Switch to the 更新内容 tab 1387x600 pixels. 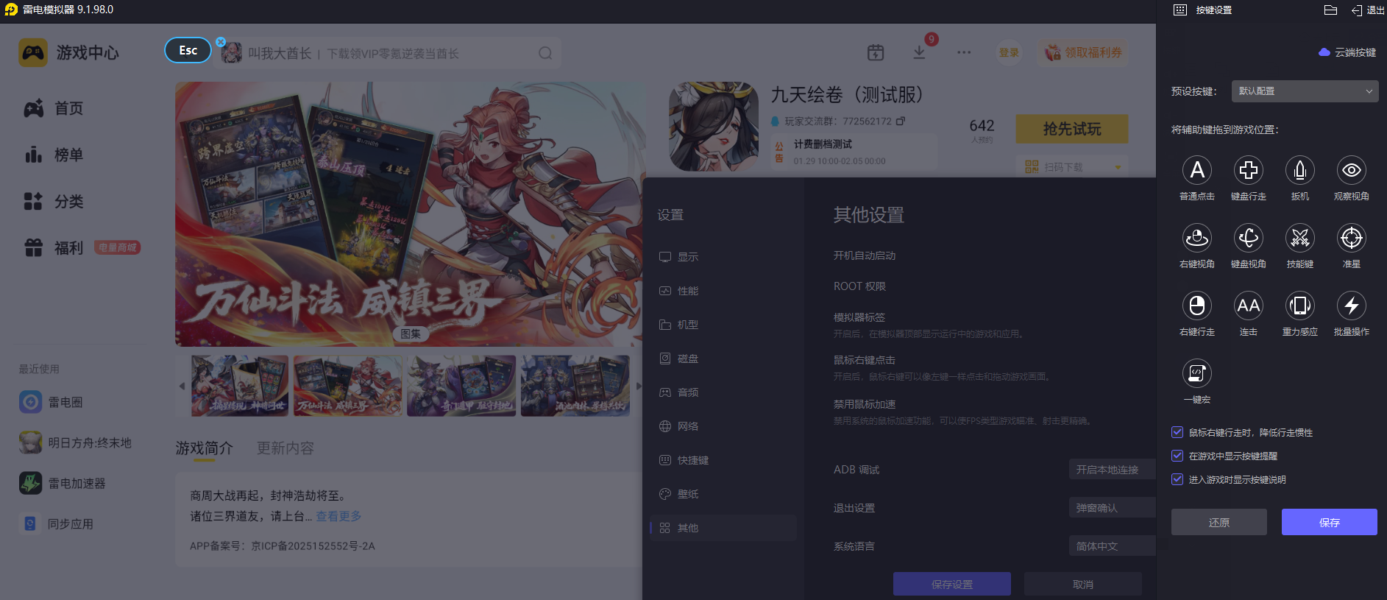point(285,448)
